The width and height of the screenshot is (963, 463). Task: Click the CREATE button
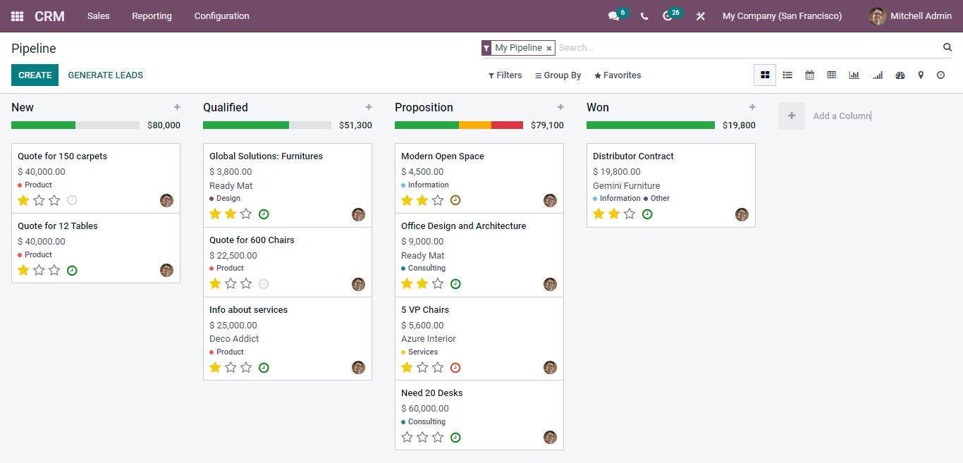[35, 75]
